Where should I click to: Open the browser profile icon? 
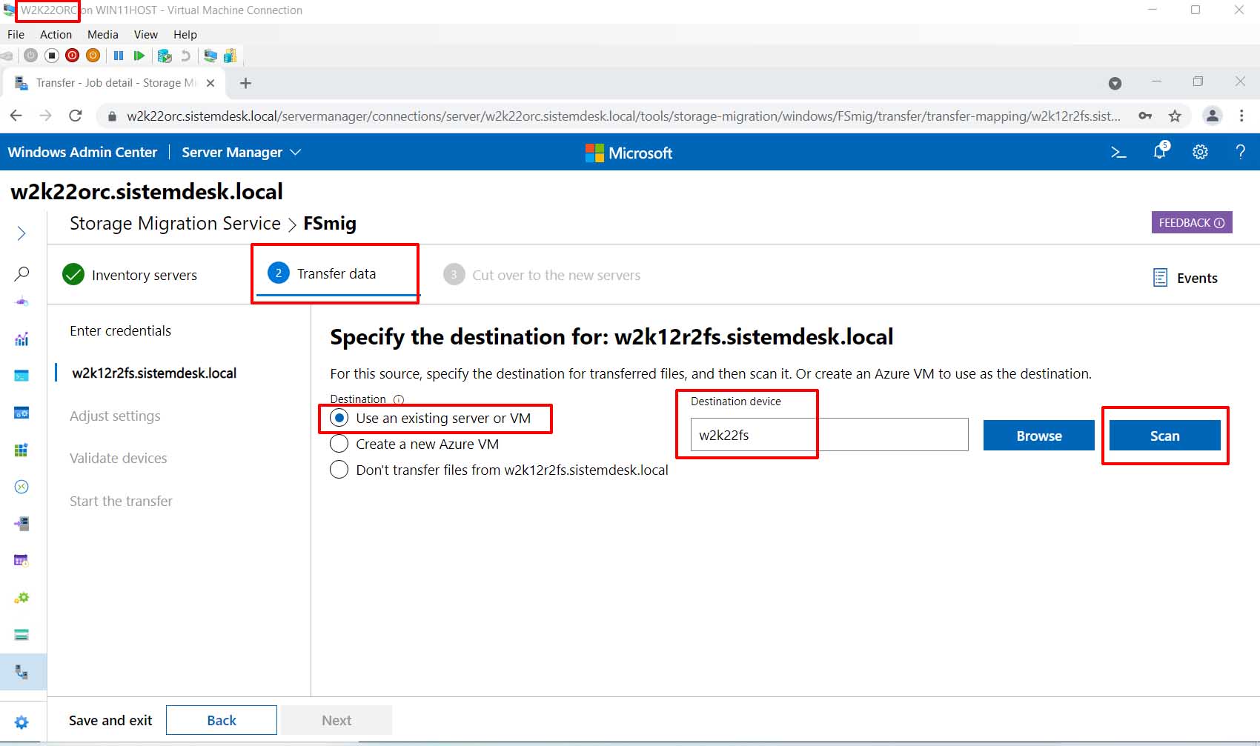(x=1213, y=116)
